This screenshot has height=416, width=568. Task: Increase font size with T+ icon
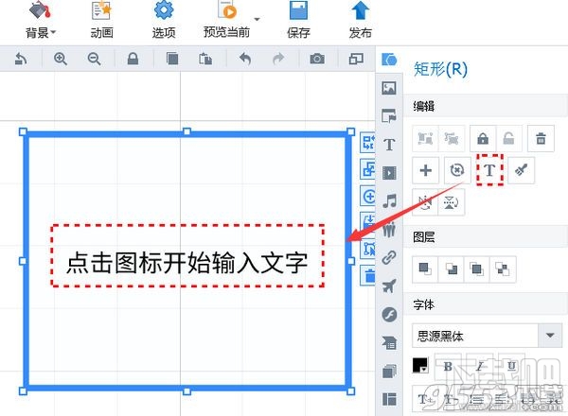coord(425,400)
